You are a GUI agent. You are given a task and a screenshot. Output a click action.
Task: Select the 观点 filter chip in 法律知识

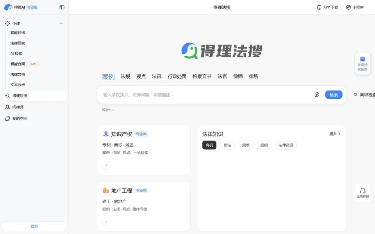[246, 145]
